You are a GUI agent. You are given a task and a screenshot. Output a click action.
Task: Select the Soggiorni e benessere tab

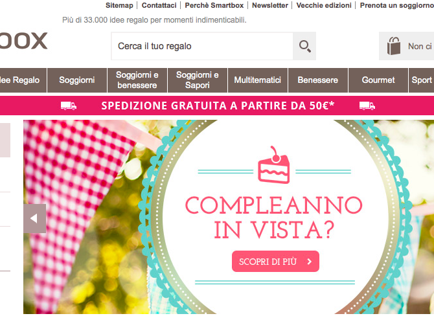point(137,80)
